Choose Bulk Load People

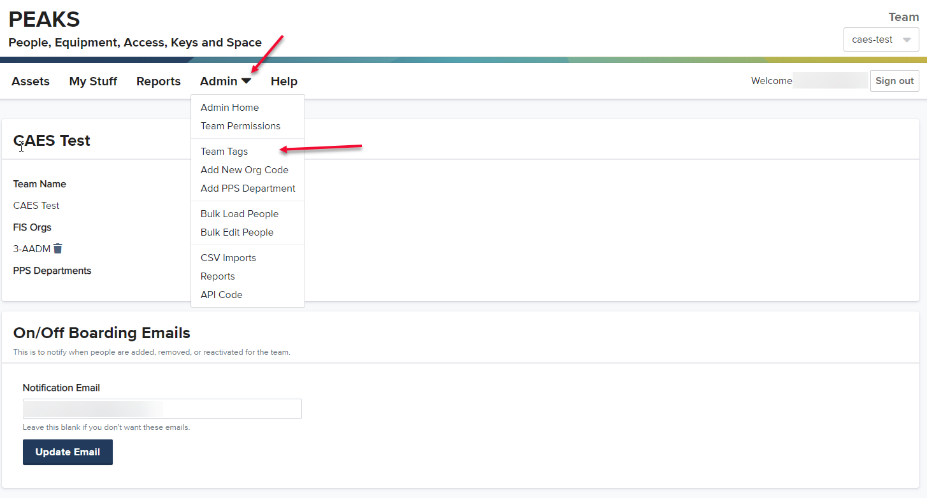tap(240, 214)
